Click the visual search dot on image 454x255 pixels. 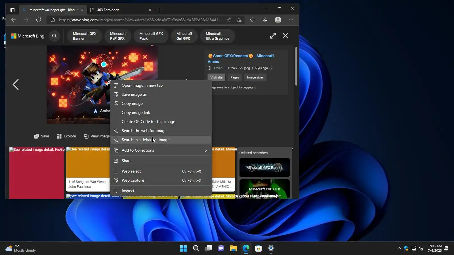click(104, 64)
